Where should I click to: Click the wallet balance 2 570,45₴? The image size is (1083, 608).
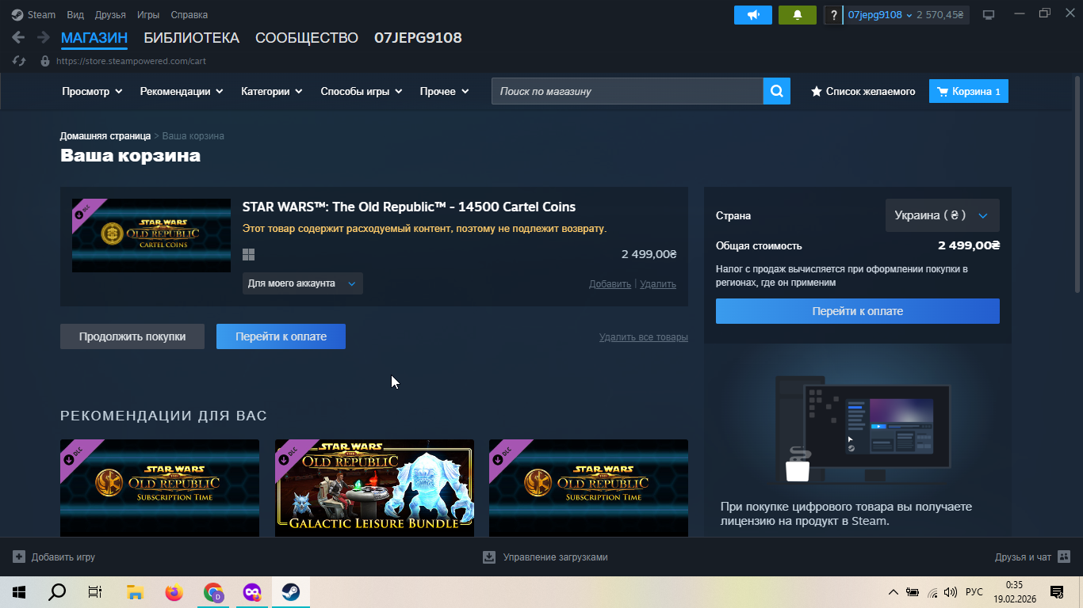tap(940, 15)
